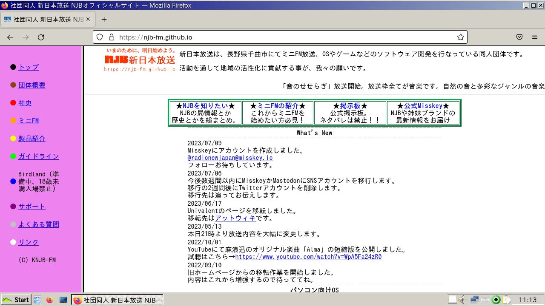
Task: Open the terminal taskbar quick-launch icon
Action: pos(63,300)
